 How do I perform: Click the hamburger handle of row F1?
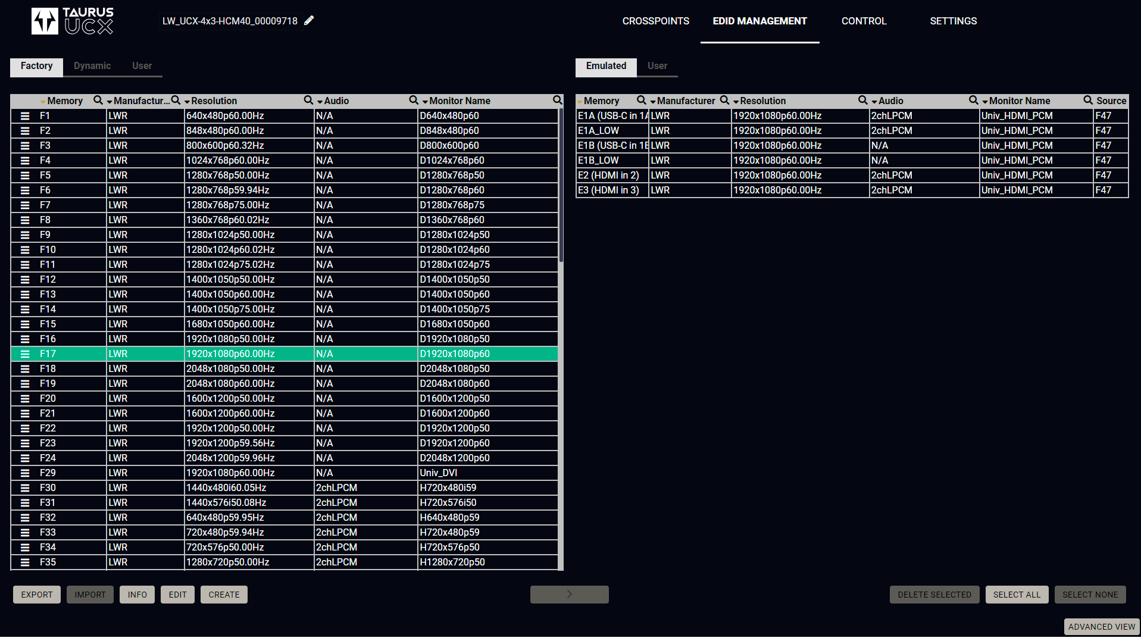coord(25,116)
